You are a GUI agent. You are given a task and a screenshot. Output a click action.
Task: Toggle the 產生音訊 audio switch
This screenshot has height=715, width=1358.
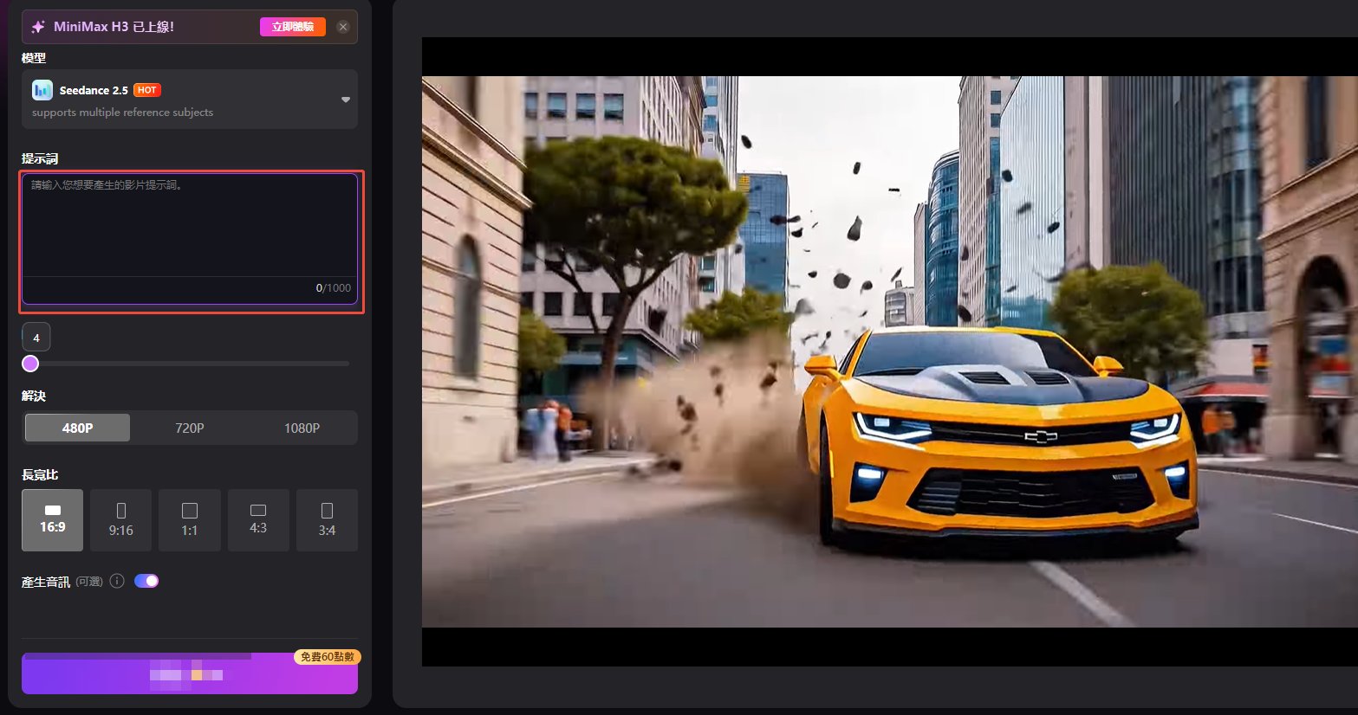(146, 581)
